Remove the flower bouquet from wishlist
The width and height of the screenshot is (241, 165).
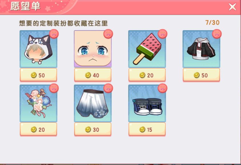54,88
